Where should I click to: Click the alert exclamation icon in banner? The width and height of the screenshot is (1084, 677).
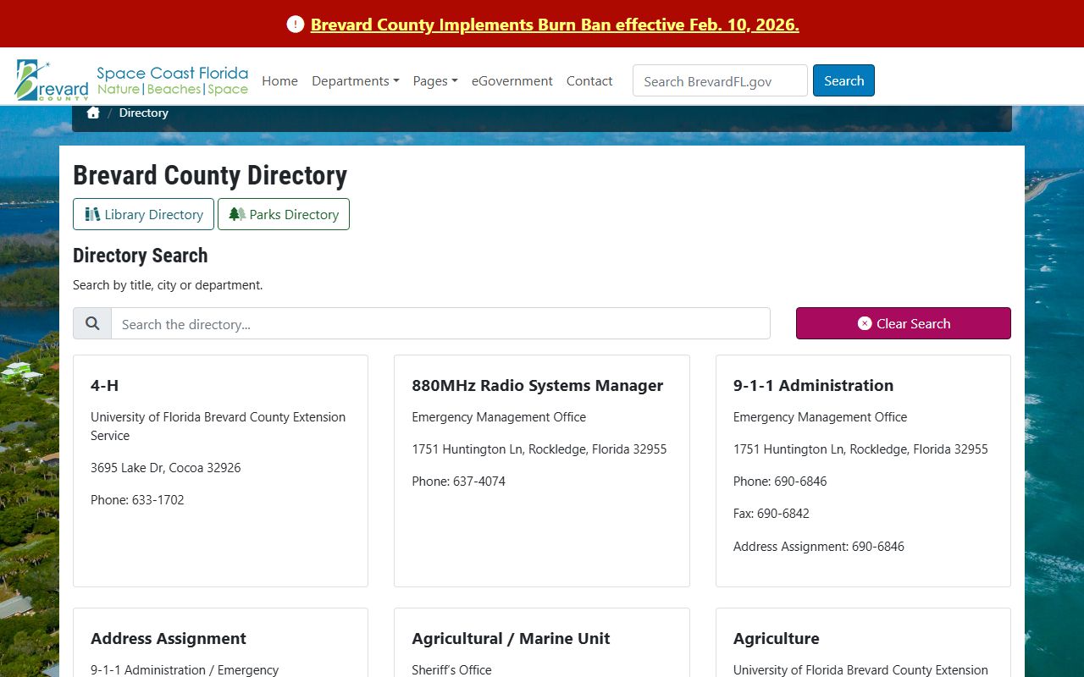click(295, 25)
